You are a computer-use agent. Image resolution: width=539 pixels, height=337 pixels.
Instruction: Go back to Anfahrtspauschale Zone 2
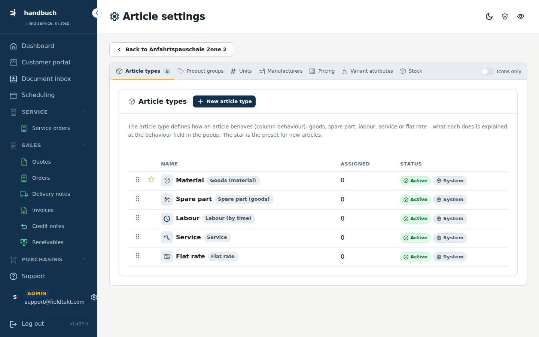point(171,49)
